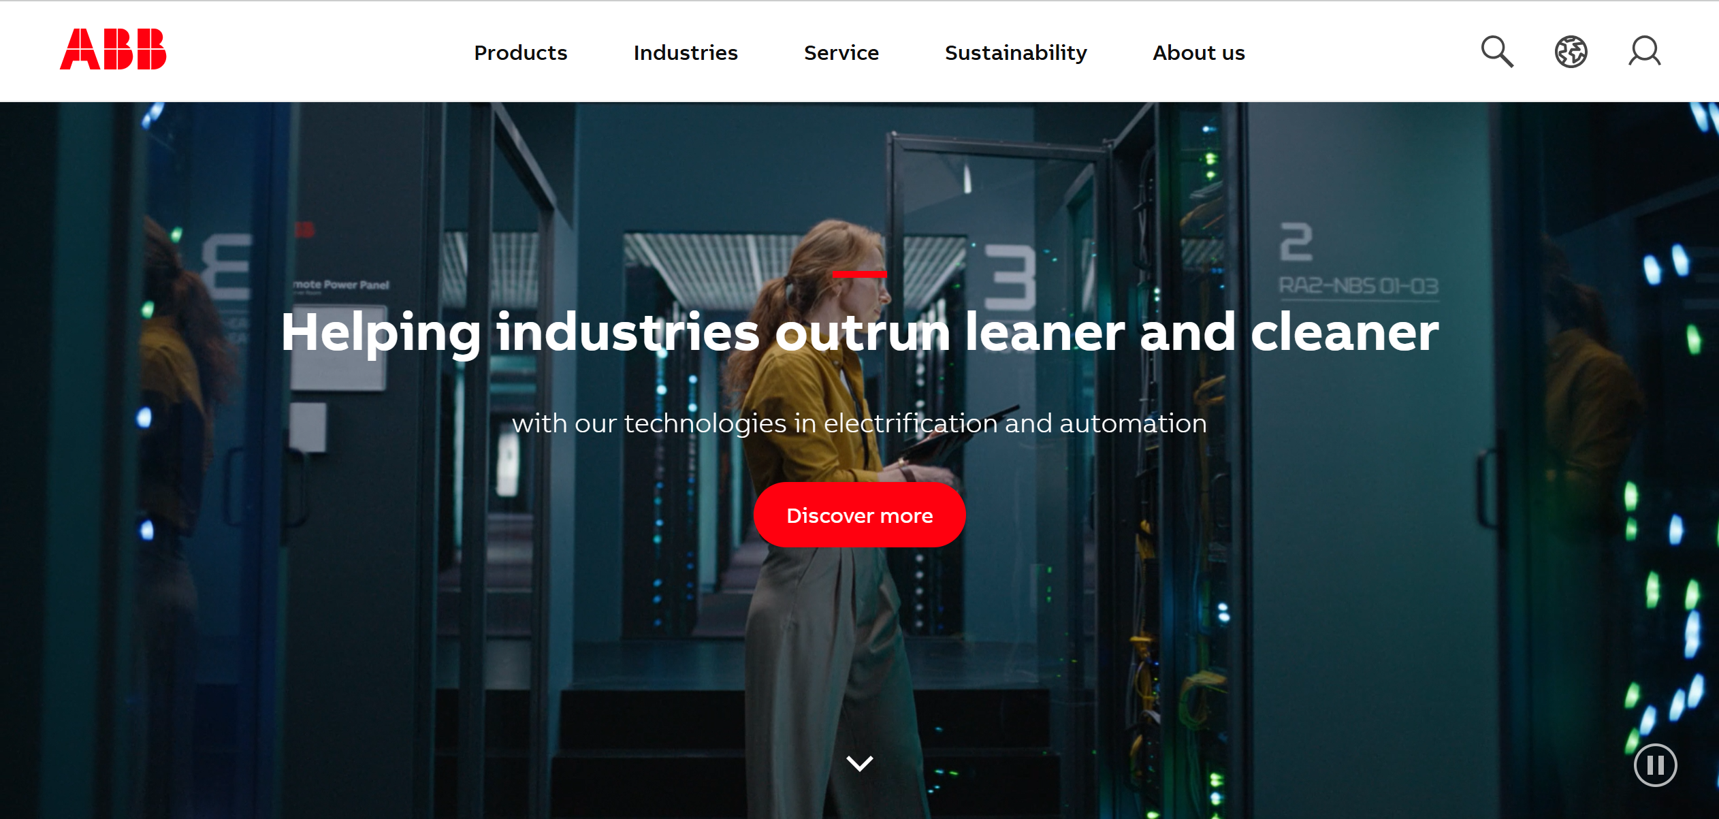Open the About us menu

[x=1198, y=52]
